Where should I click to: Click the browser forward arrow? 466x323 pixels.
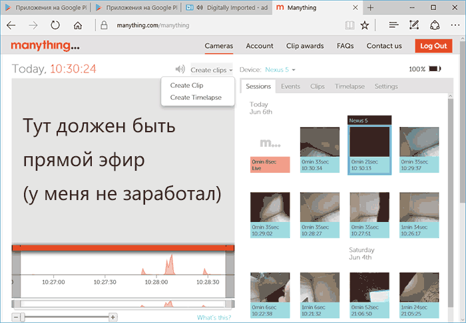pyautogui.click(x=33, y=25)
